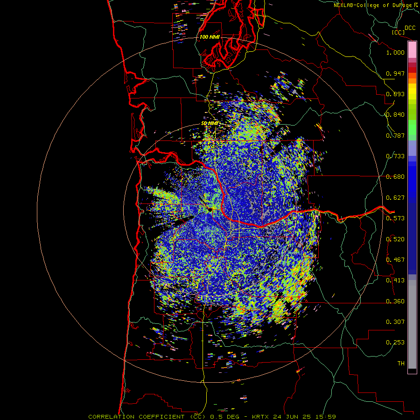The image size is (420, 420).
Task: Click the 1.000 value on the color scale
Action: pos(395,52)
